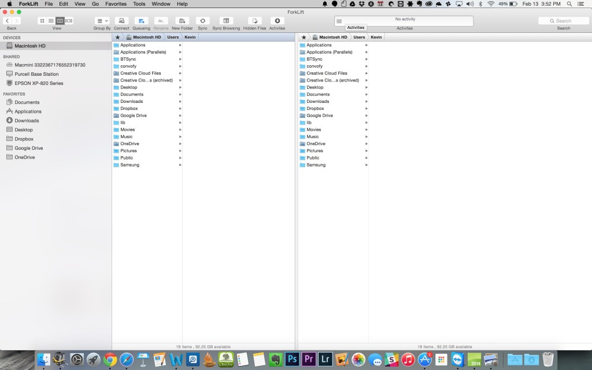Expand Samsung folder arrow in left pane
Viewport: 592px width, 370px height.
pyautogui.click(x=180, y=165)
